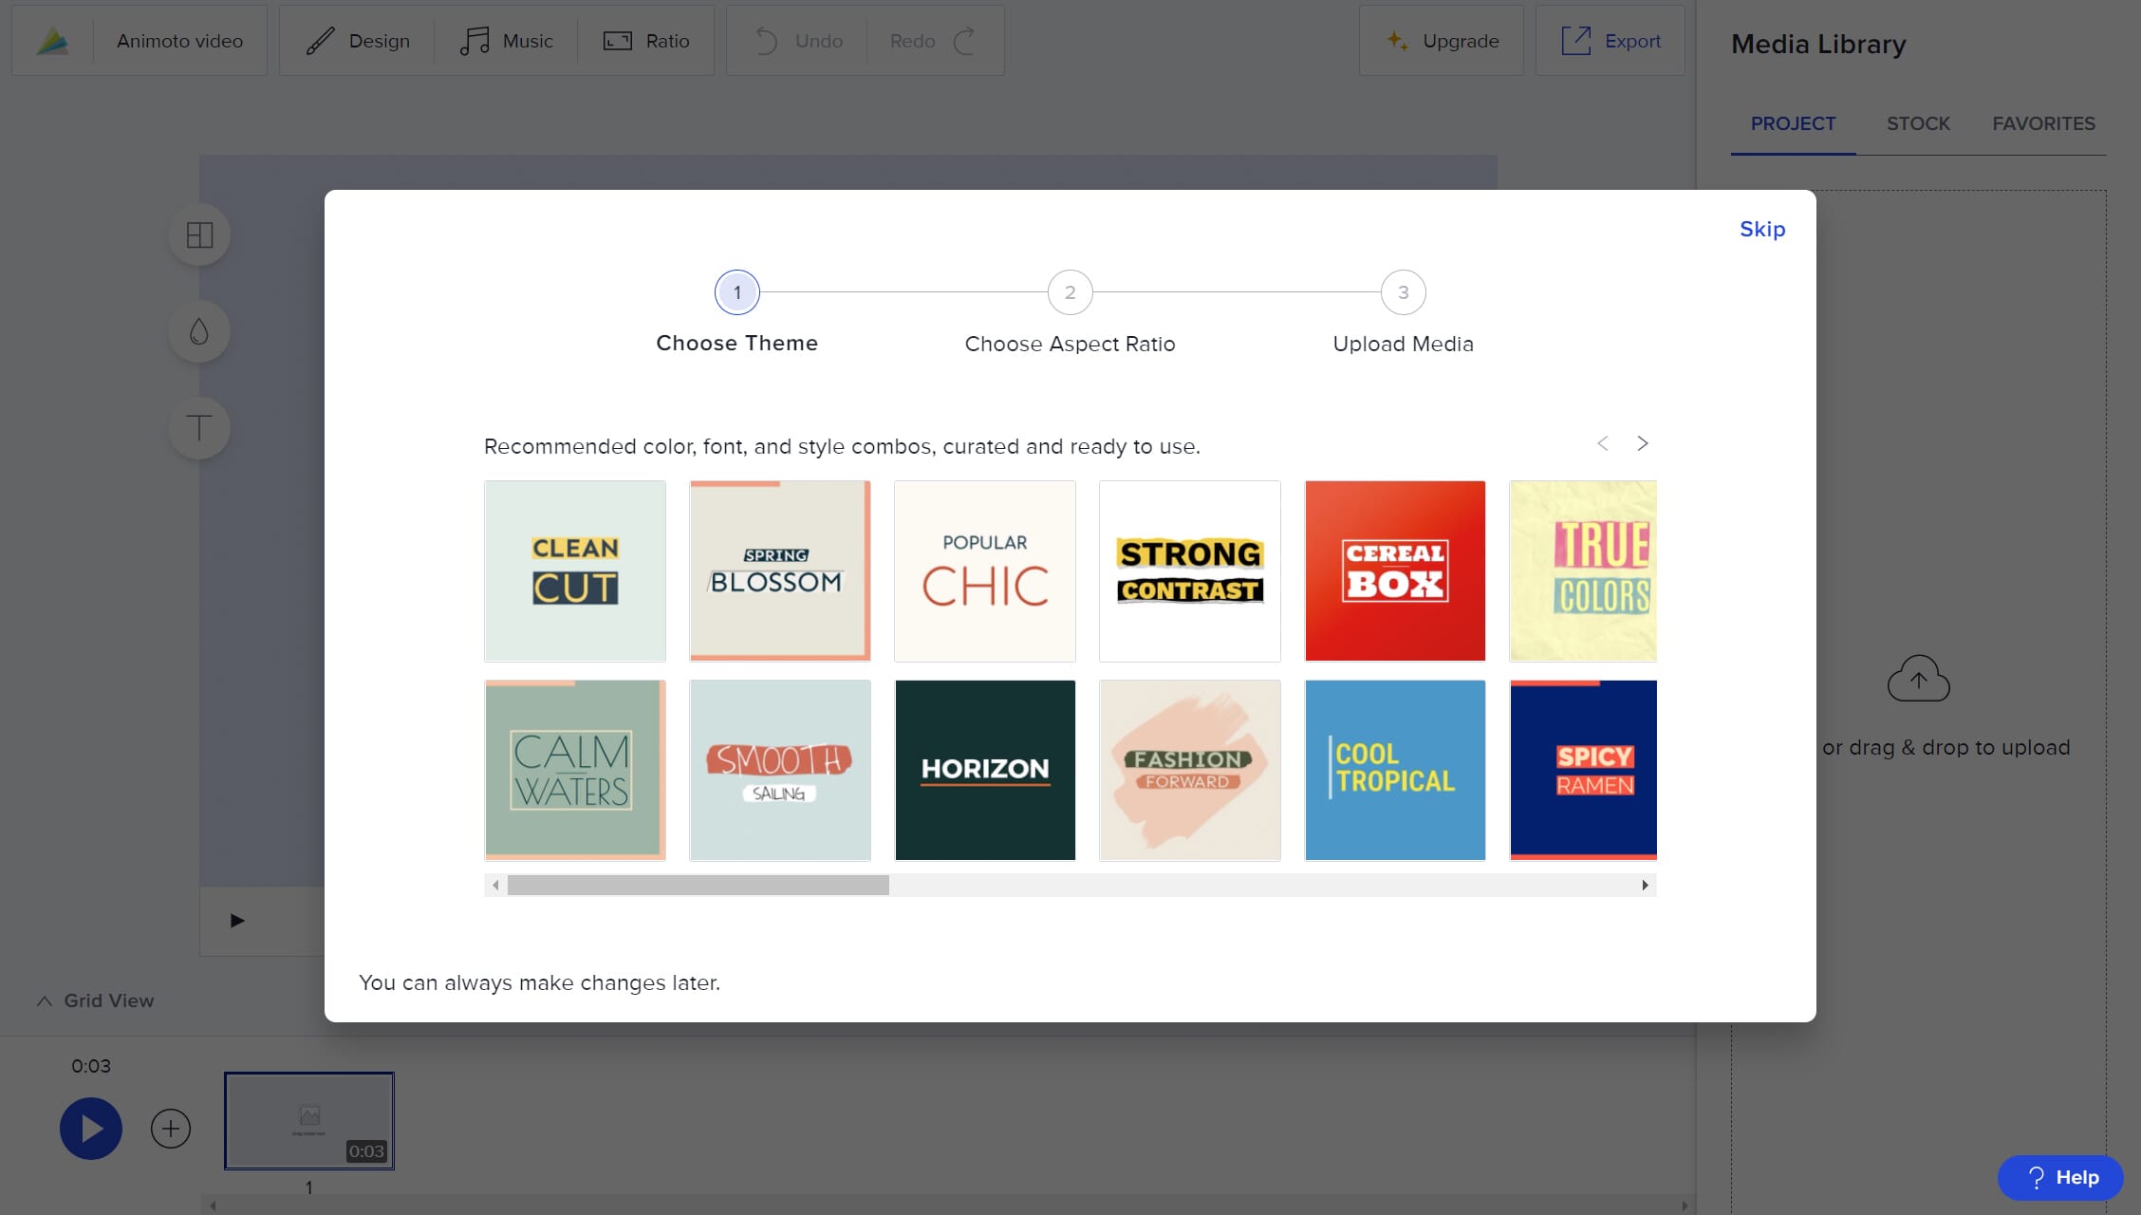Screen dimensions: 2141x1215
Task: Click the theme scrollbar right arrow
Action: 1645,885
